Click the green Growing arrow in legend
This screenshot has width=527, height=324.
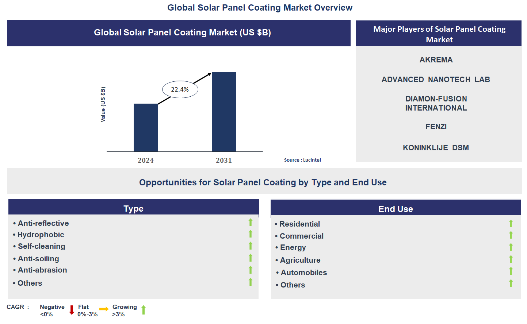[x=144, y=310]
